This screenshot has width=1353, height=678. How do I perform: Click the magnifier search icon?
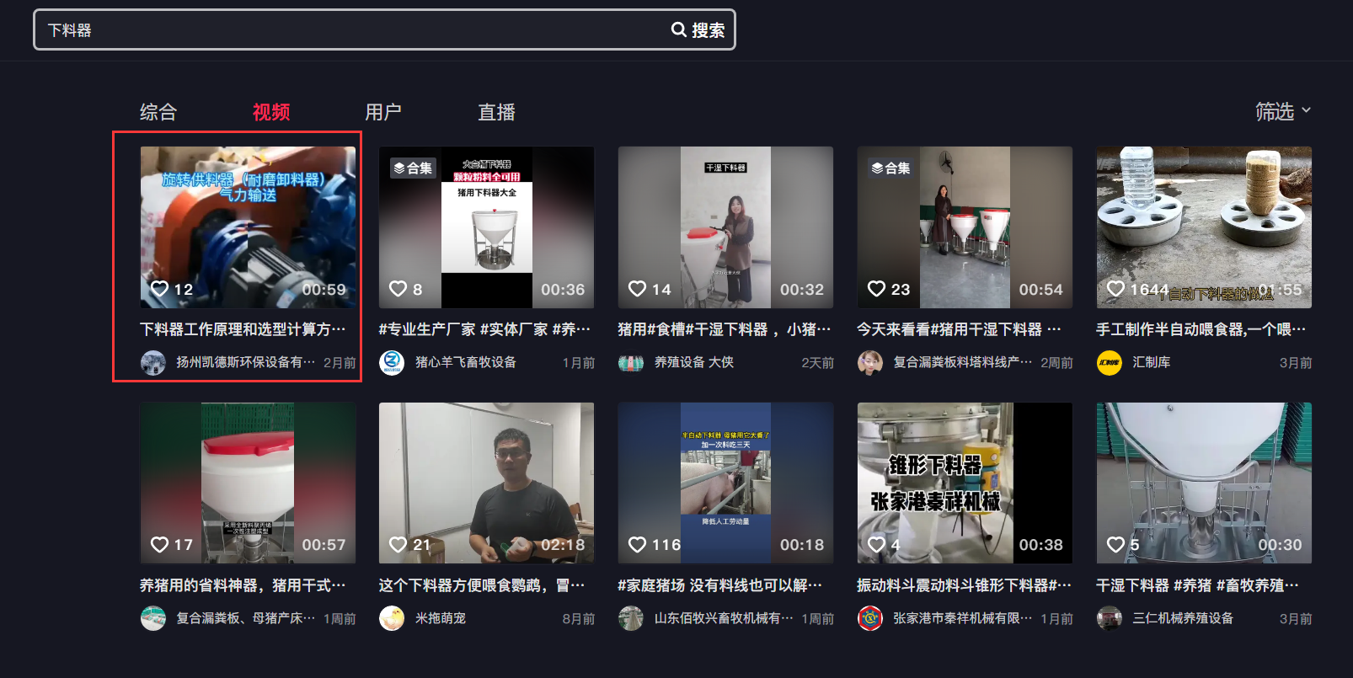tap(678, 29)
